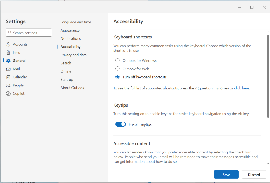270x183 pixels.
Task: Click the Accounts person icon
Action: (8, 44)
